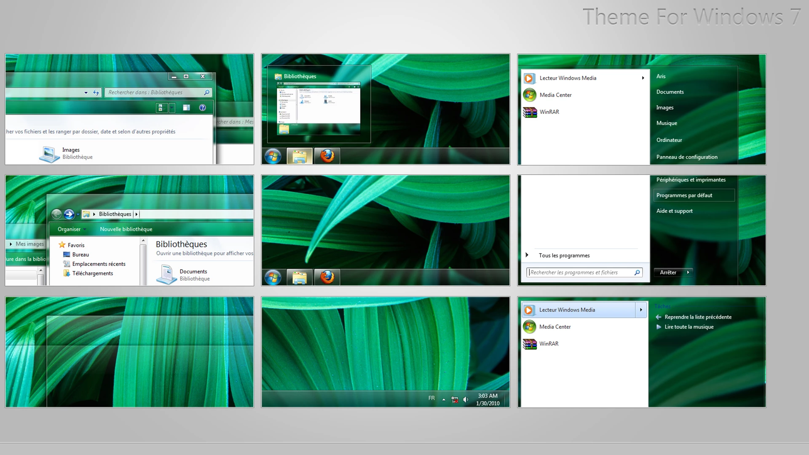Click the Media Center icon beside the jump list

(x=529, y=327)
